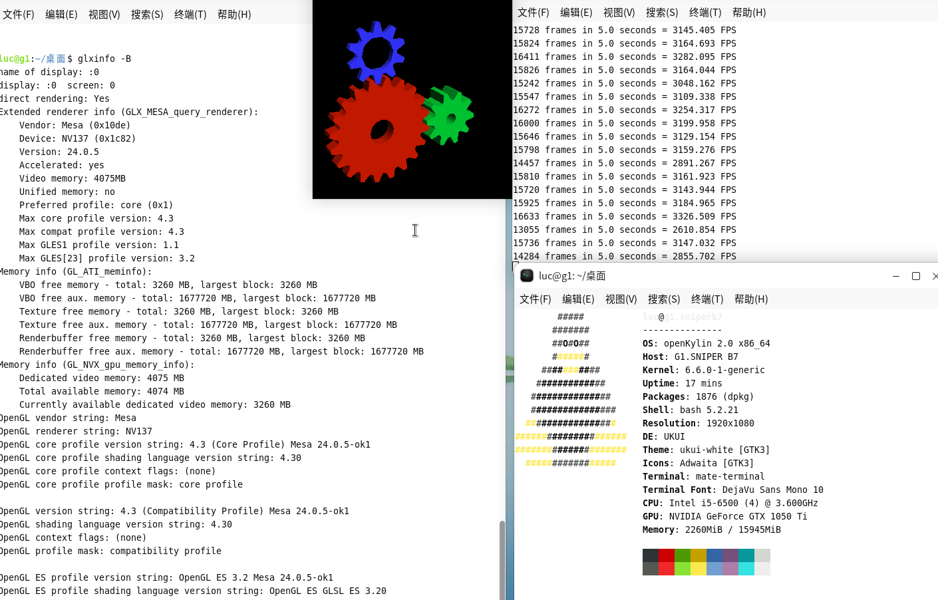938x600 pixels.
Task: Open 搜索(S) menu in left terminal
Action: [x=147, y=14]
